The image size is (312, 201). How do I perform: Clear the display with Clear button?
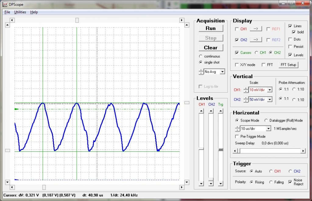(x=211, y=48)
